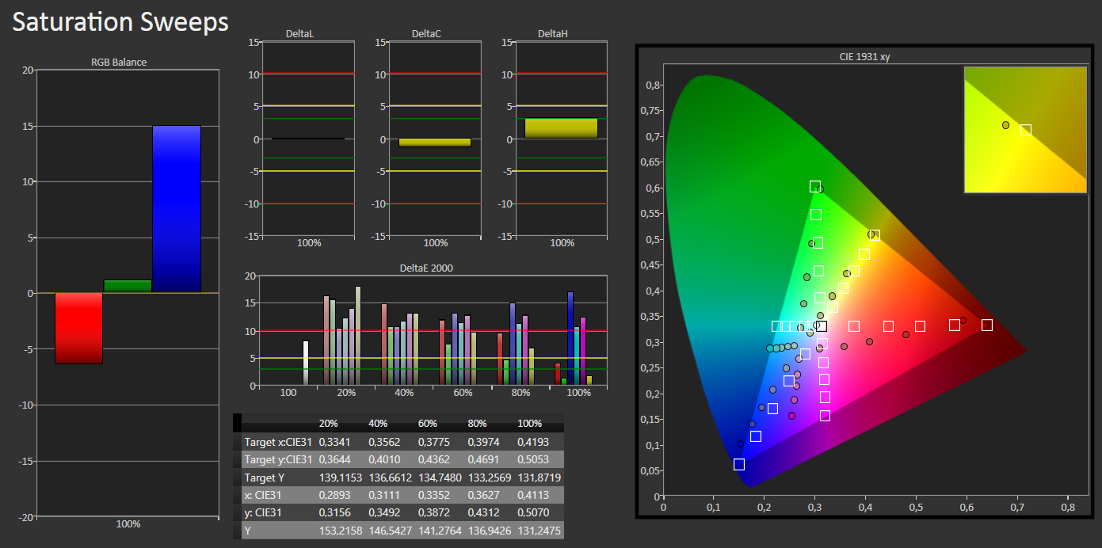Select the 100% column header in table

(x=531, y=423)
